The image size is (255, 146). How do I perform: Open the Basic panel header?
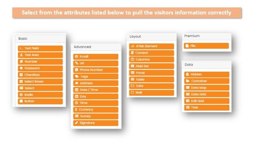(41, 39)
